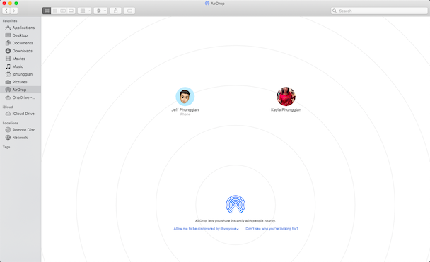Viewport: 430px width, 262px height.
Task: Click the Locations section header
Action: (11, 123)
